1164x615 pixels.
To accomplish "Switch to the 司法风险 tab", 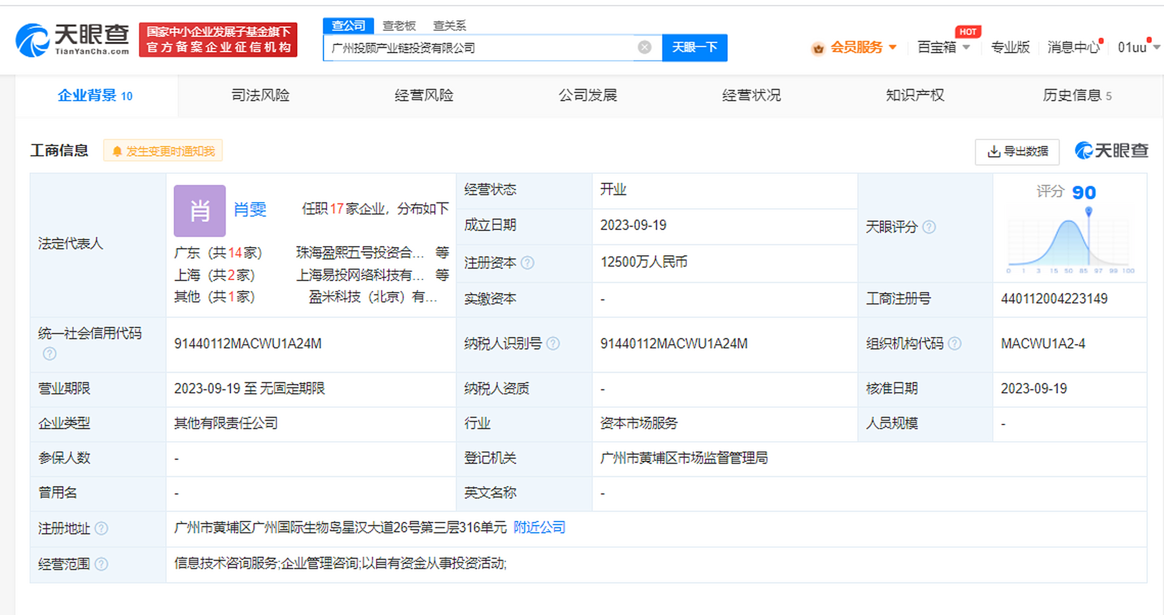I will pyautogui.click(x=260, y=95).
